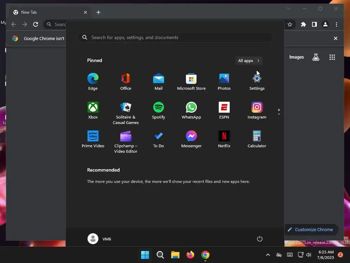Screen dimensions: 350x263
Task: Launch Spotify from the pinned apps
Action: point(159,111)
